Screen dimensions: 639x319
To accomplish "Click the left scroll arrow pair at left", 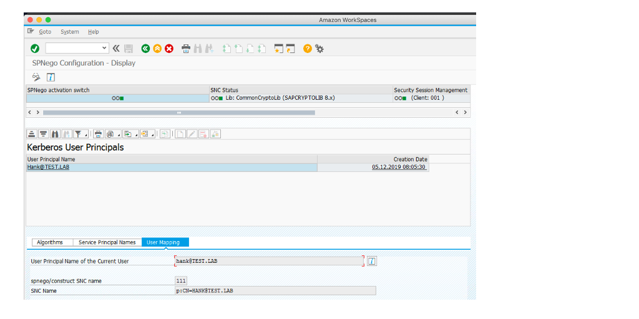I will (34, 112).
